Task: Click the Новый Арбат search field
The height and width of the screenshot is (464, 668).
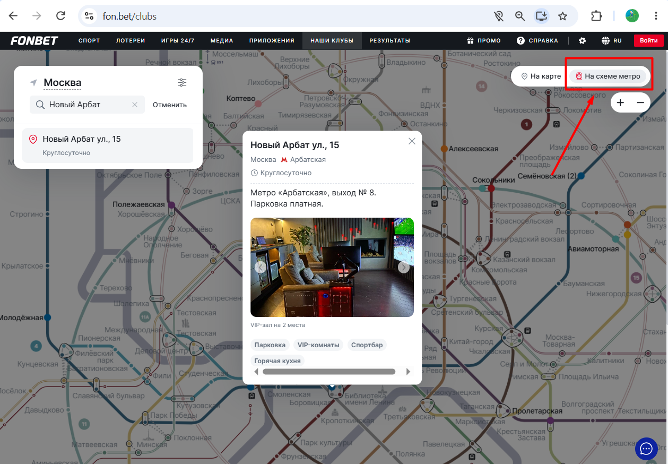Action: coord(88,105)
